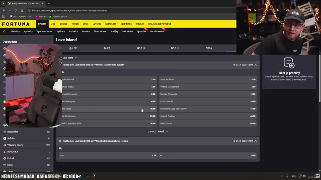This screenshot has width=321, height=180.
Task: Open the browser apps grid icon
Action: (3, 17)
